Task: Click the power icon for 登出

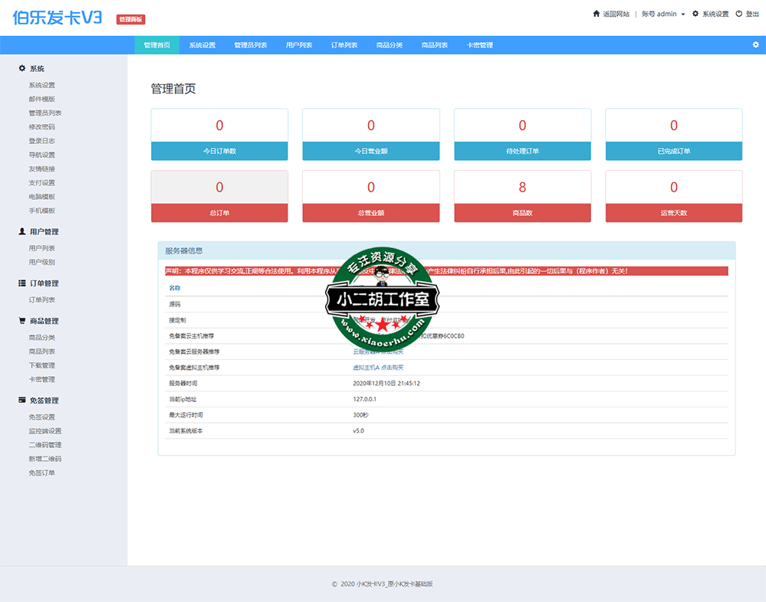Action: coord(739,14)
